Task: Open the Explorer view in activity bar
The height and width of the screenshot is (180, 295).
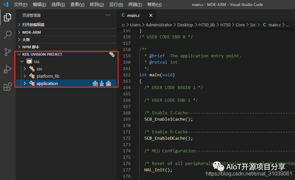Action: coord(8,17)
